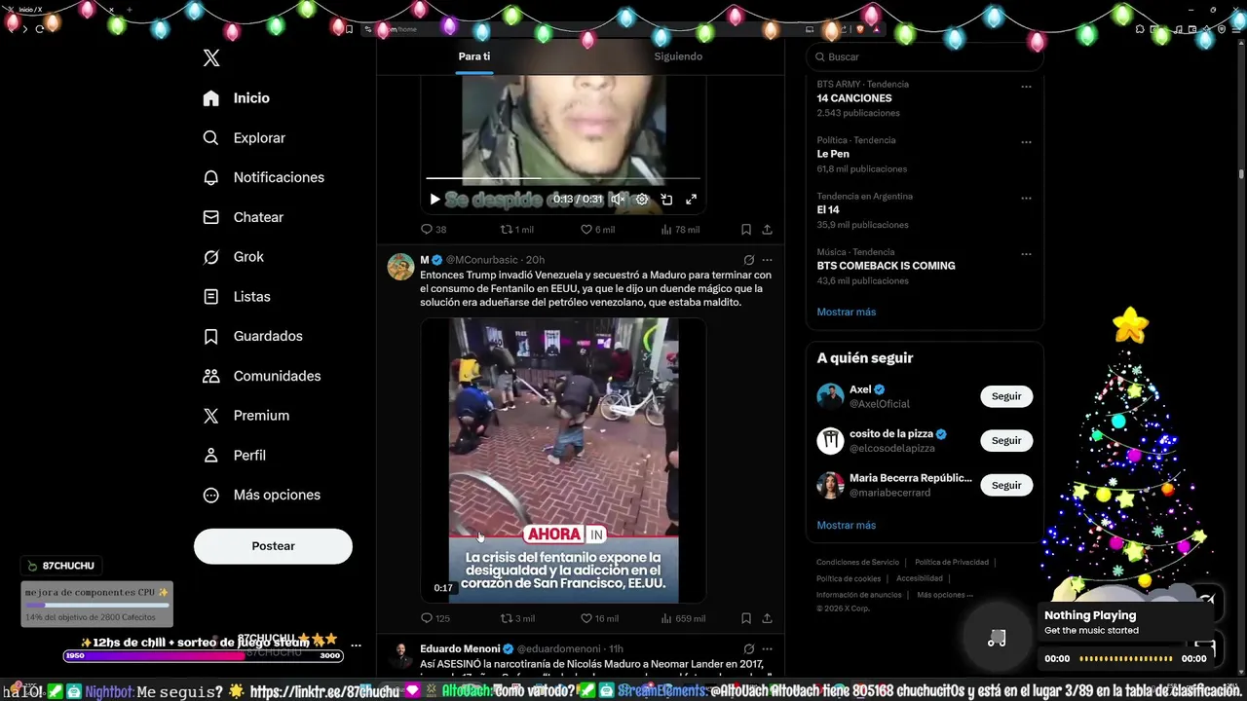The image size is (1247, 701).
Task: Open the 14 CANCIONES trend
Action: [854, 98]
